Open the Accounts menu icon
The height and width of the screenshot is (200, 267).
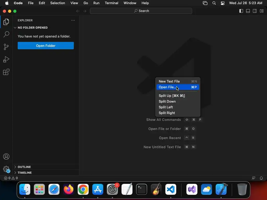pyautogui.click(x=6, y=157)
